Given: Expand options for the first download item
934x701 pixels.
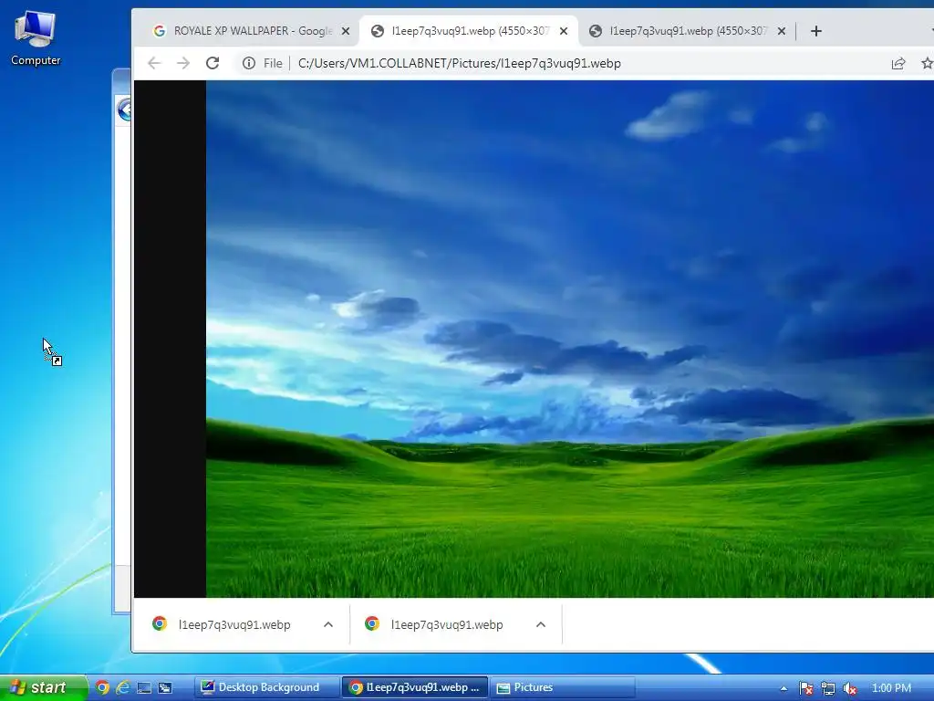Looking at the screenshot, I should (328, 624).
